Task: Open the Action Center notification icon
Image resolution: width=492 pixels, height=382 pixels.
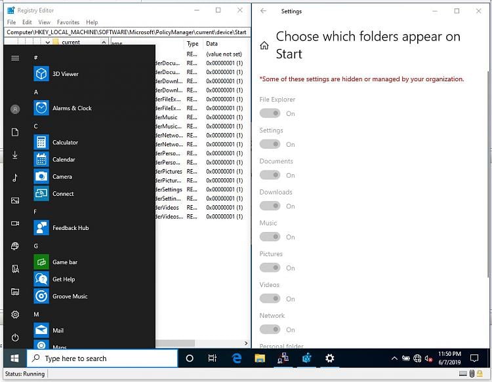Action: pos(474,358)
